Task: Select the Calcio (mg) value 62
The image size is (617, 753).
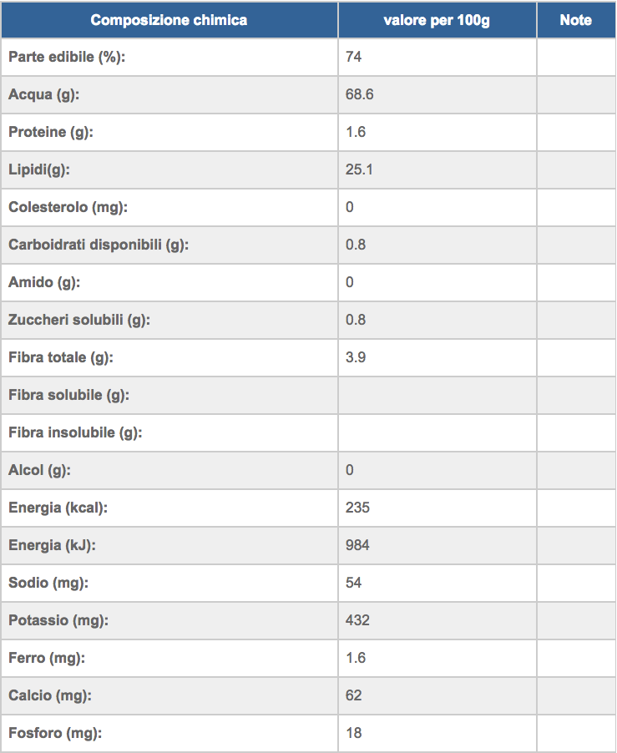Action: [x=353, y=695]
